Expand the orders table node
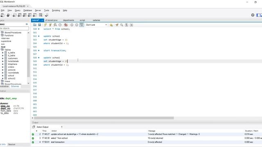The image size is (262, 147). [3, 67]
